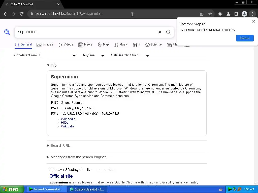
Task: Click the Tuesday, May 9, 2023 date
Action: [77, 108]
